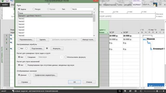Click zoom in plus button
Viewport: 166px width, 93px height.
click(x=164, y=91)
